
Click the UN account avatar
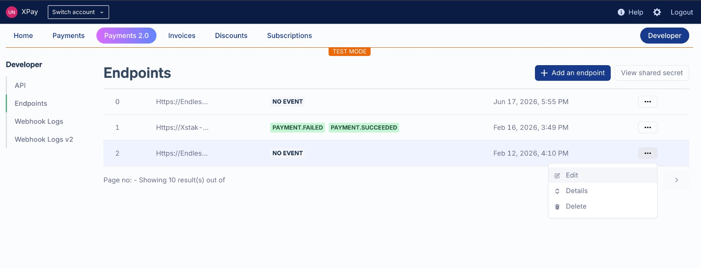[11, 12]
